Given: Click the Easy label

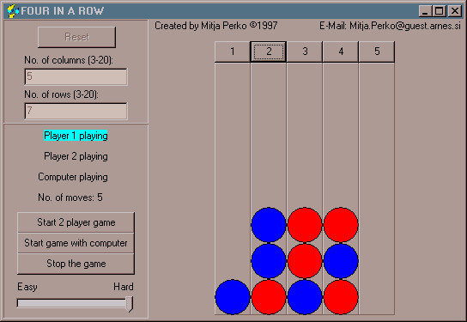Looking at the screenshot, I should coord(27,287).
